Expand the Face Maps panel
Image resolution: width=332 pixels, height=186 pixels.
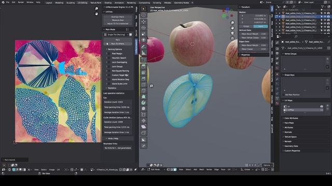click(289, 123)
